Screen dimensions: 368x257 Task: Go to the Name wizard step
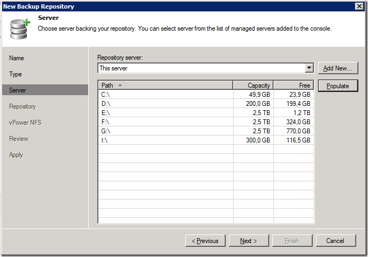[x=17, y=58]
